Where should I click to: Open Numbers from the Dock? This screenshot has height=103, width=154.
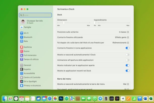134,98
